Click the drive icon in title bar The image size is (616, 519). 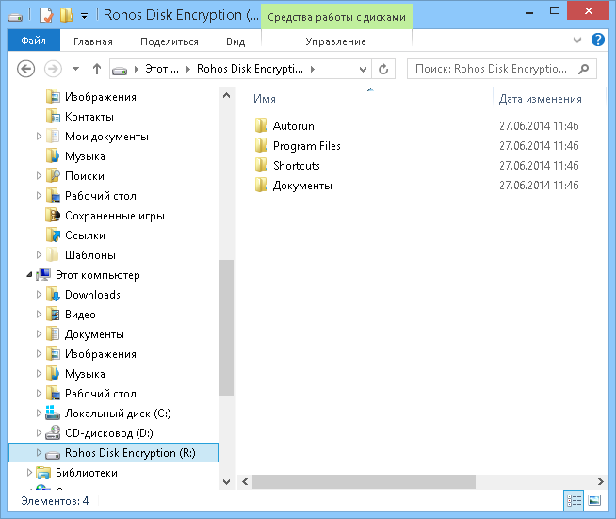(x=15, y=17)
